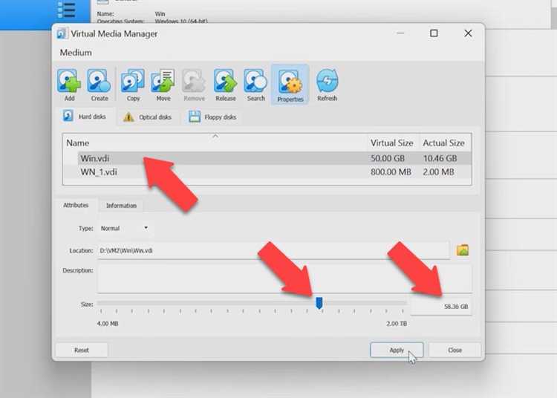Viewport: 557px width, 398px height.
Task: Toggle the Properties pane
Action: pyautogui.click(x=290, y=85)
